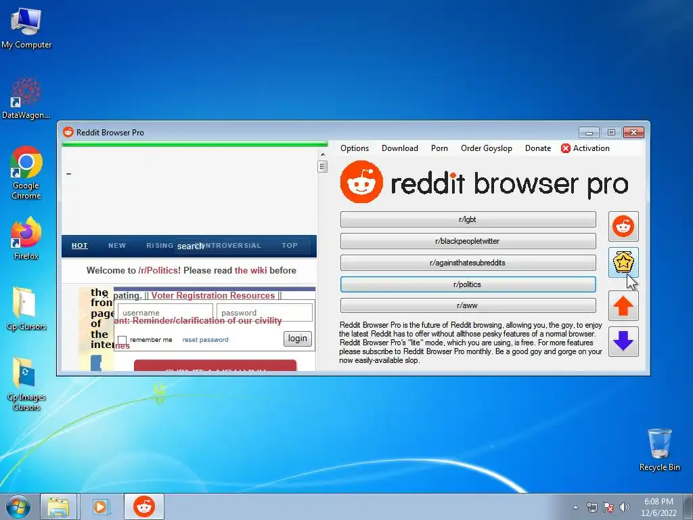Click the green page loading progress bar
Viewport: 693px width, 520px height.
click(195, 144)
